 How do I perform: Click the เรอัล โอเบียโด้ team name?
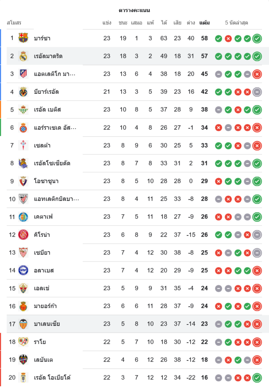tap(52, 378)
